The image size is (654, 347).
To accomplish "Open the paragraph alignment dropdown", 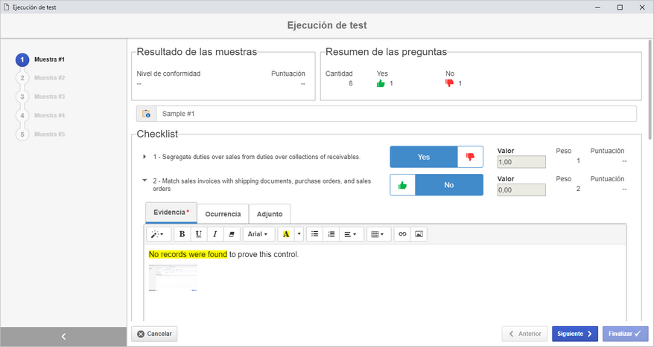I will [351, 234].
